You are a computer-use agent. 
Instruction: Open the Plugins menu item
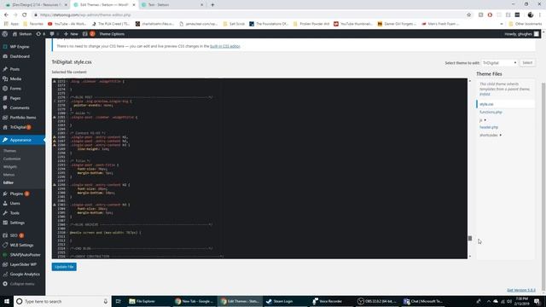coord(16,194)
